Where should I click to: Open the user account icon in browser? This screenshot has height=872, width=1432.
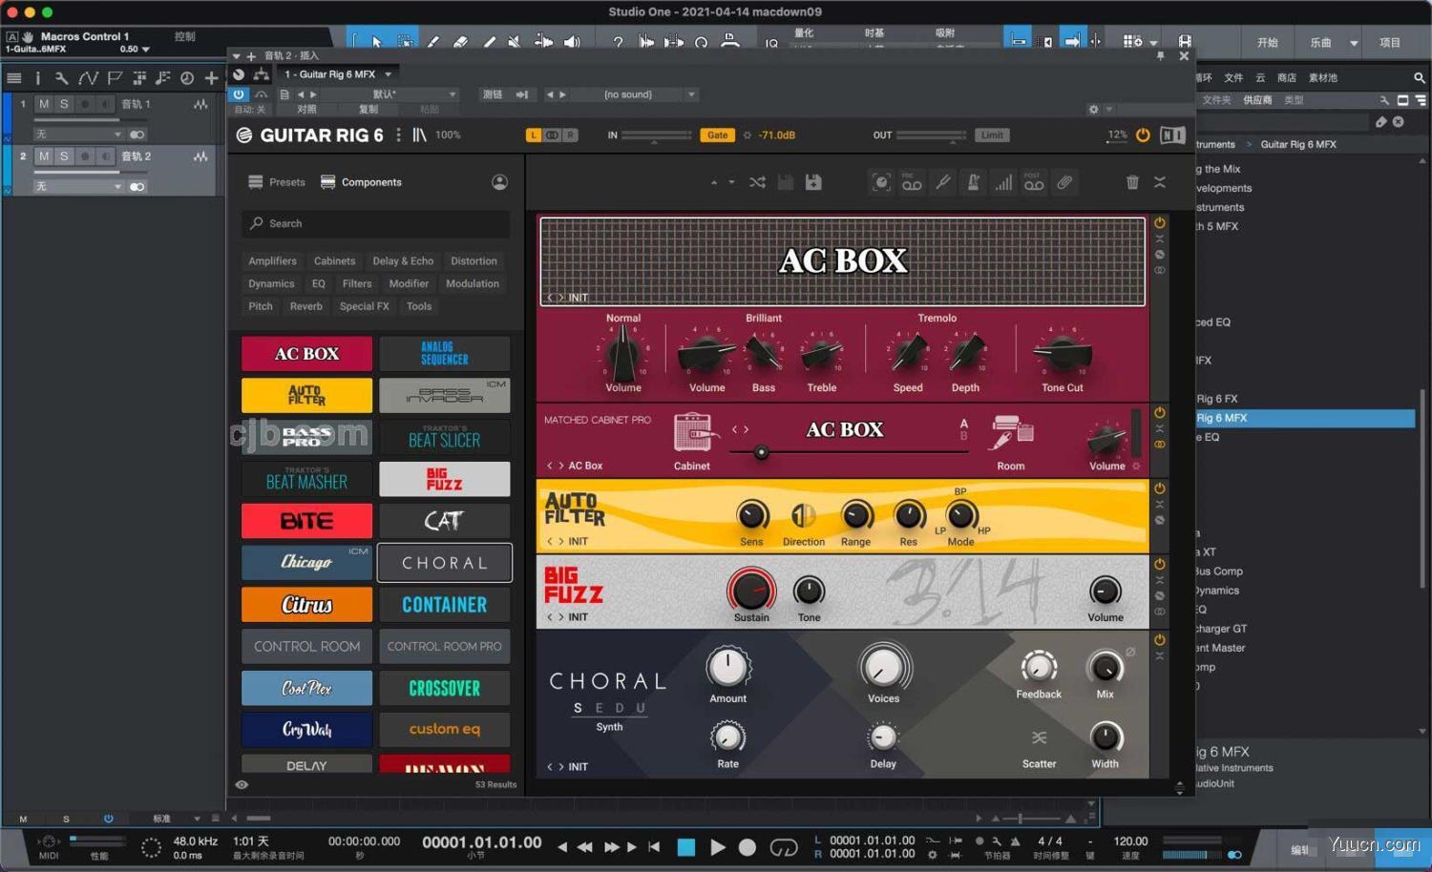pos(499,182)
